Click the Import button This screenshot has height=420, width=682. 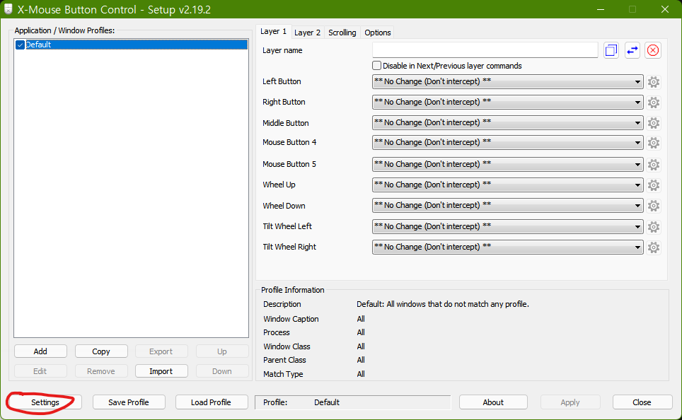(x=161, y=371)
